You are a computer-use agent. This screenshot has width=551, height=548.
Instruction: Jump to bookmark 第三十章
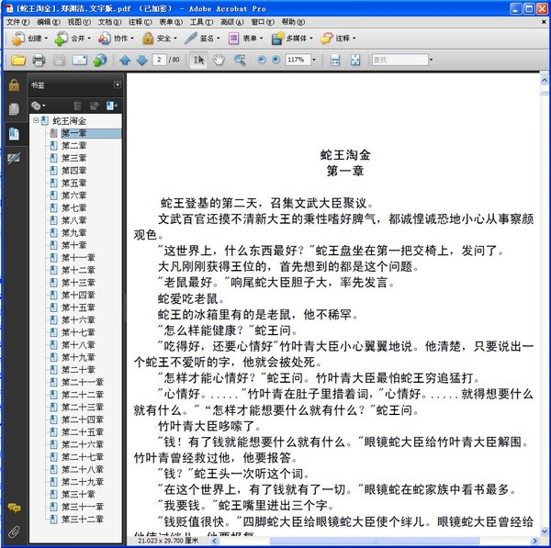(x=78, y=494)
